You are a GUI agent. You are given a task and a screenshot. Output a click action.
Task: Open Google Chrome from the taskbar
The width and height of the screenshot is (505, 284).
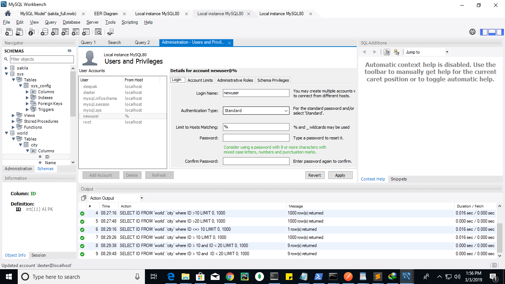(230, 276)
